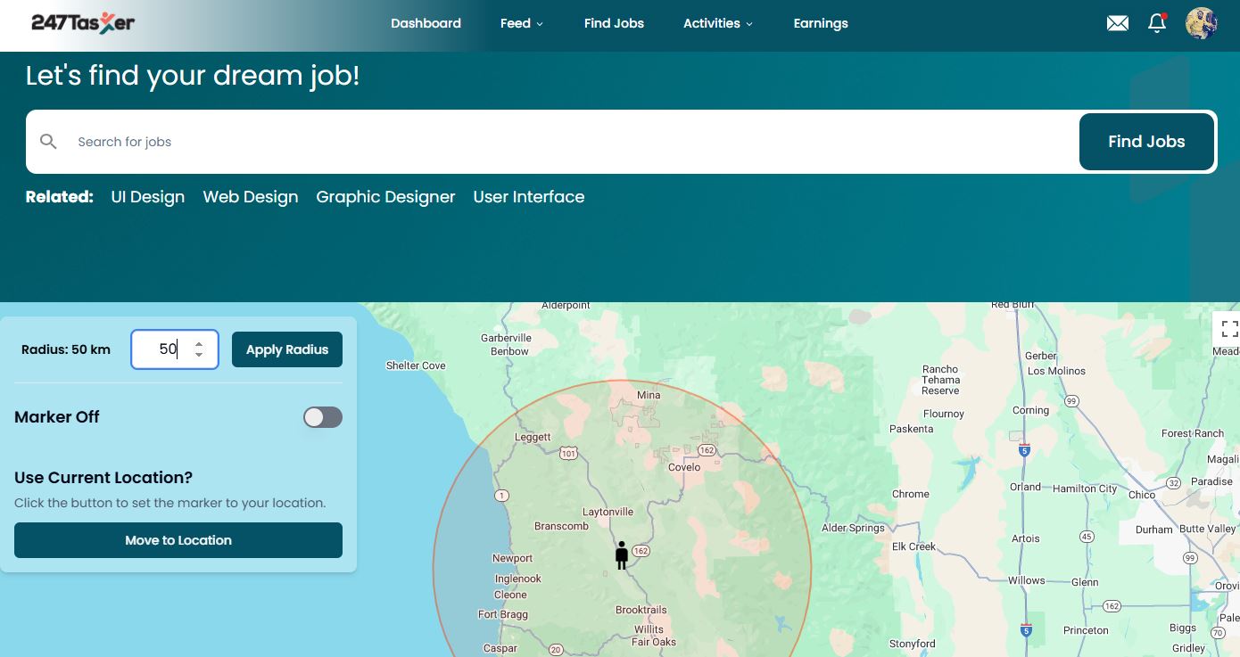Click the Biggs map label
The height and width of the screenshot is (657, 1240).
point(1183,628)
